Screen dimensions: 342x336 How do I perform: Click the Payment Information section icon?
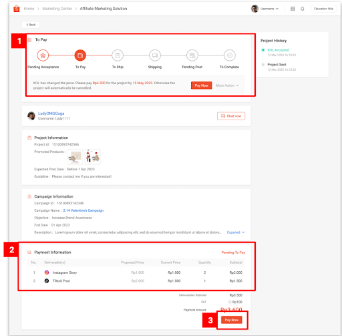coord(29,253)
